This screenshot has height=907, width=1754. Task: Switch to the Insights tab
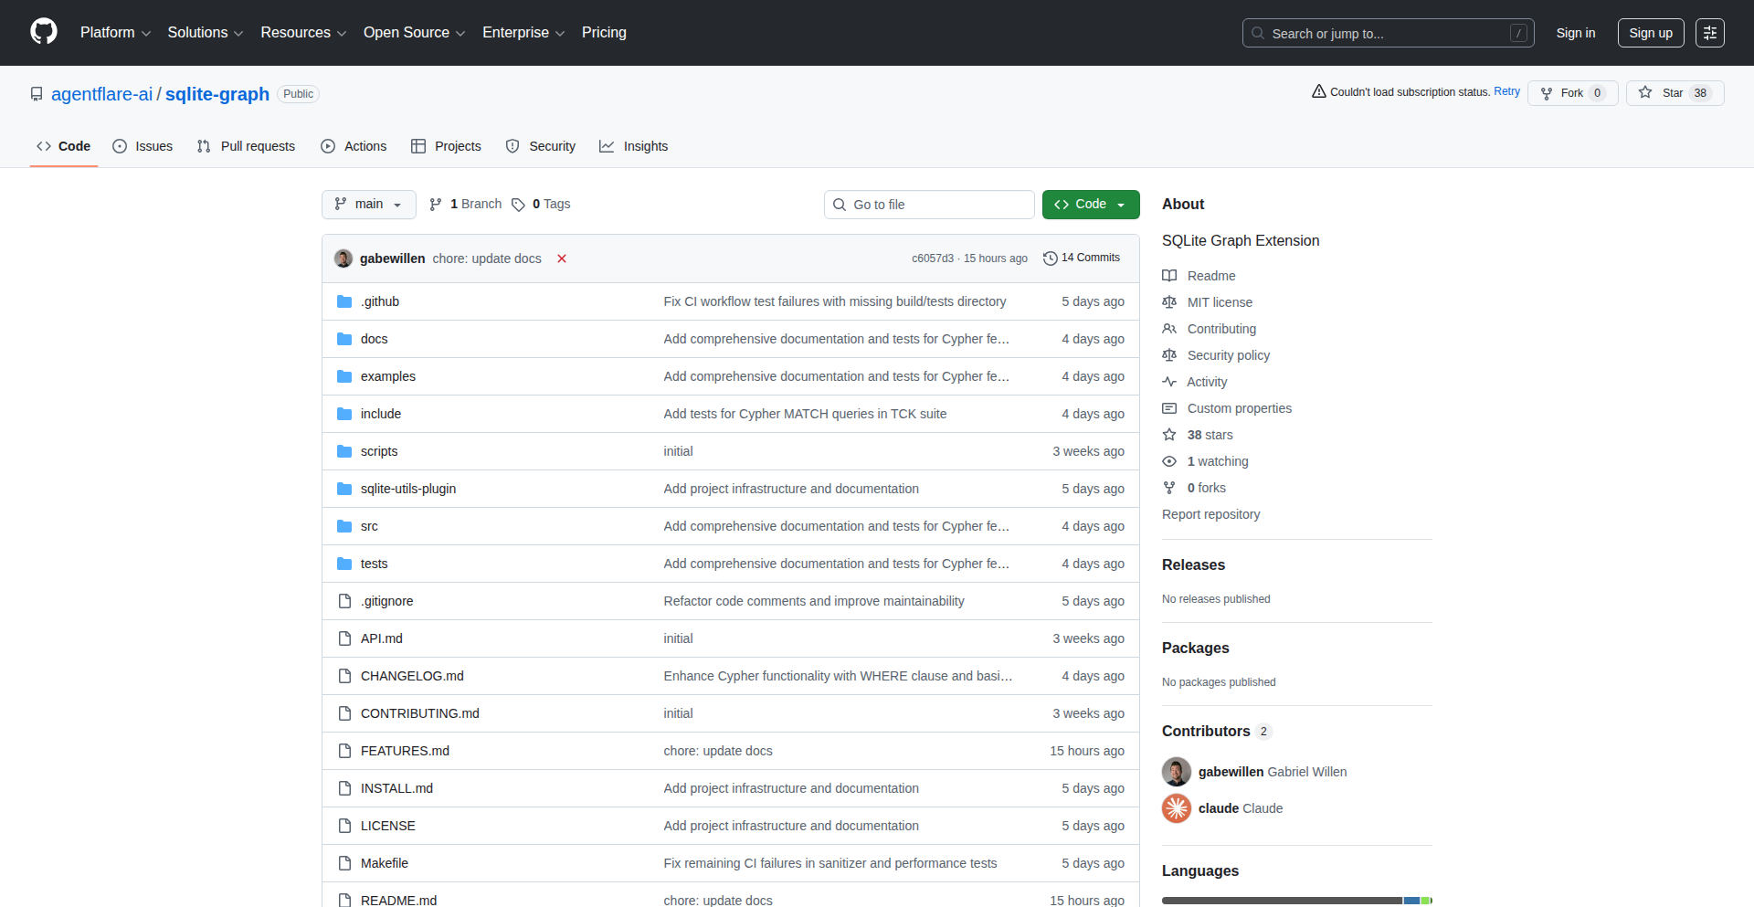[x=634, y=146]
